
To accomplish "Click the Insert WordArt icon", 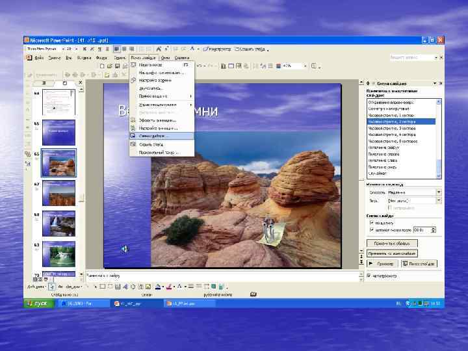I will (x=125, y=287).
